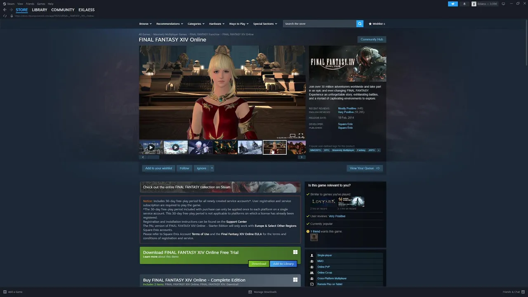This screenshot has height=297, width=528.
Task: Switch to the COMMUNITY tab
Action: [x=63, y=10]
